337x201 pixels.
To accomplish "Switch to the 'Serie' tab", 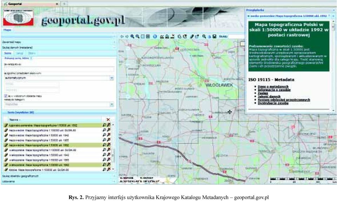I will coord(8,53).
